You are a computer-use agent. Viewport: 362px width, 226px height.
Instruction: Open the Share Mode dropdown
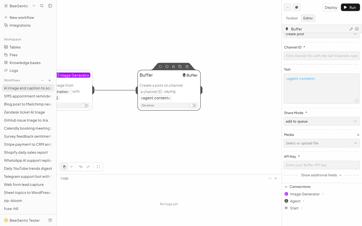322,121
